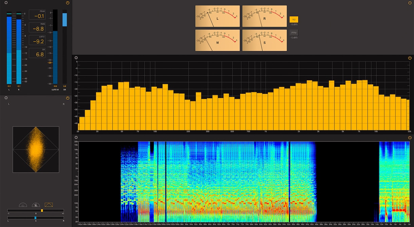Click the DR 6.8 readout box
This screenshot has width=414, height=227.
point(37,53)
